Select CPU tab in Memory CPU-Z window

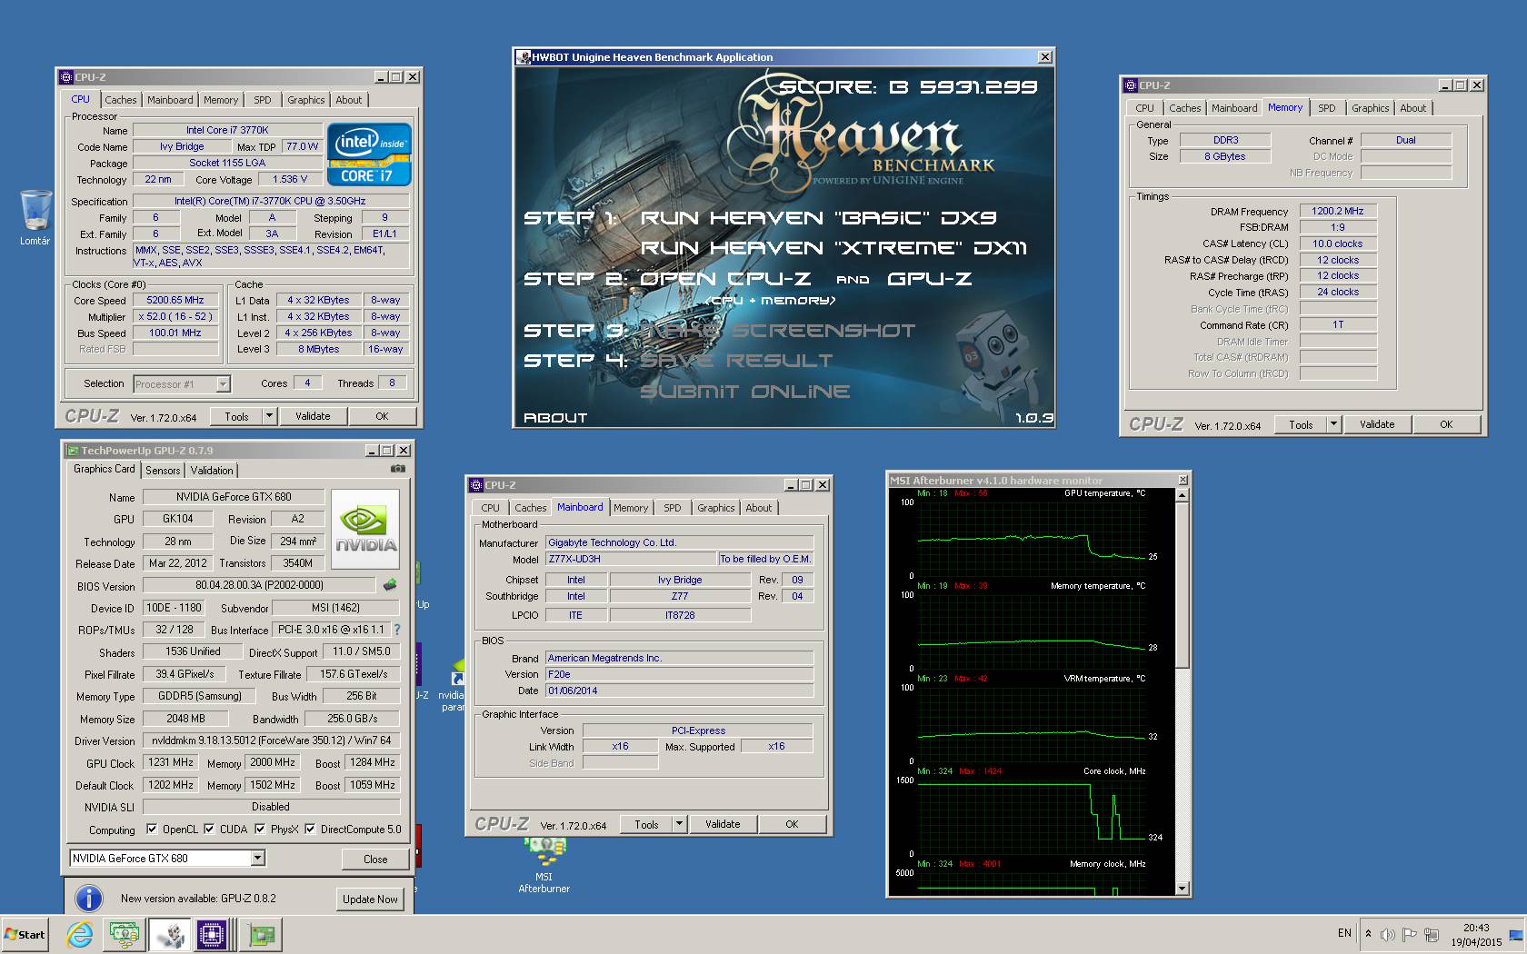[1144, 108]
